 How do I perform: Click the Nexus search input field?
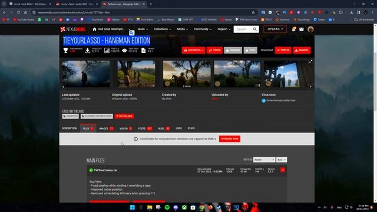click(243, 29)
